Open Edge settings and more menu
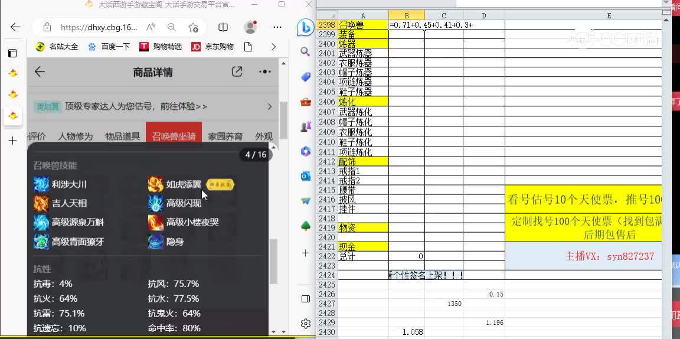The width and height of the screenshot is (680, 339). [277, 27]
